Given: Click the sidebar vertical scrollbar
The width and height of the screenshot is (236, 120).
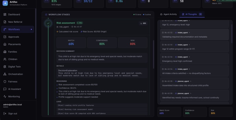Looking at the screenshot, I should click(x=36, y=53).
